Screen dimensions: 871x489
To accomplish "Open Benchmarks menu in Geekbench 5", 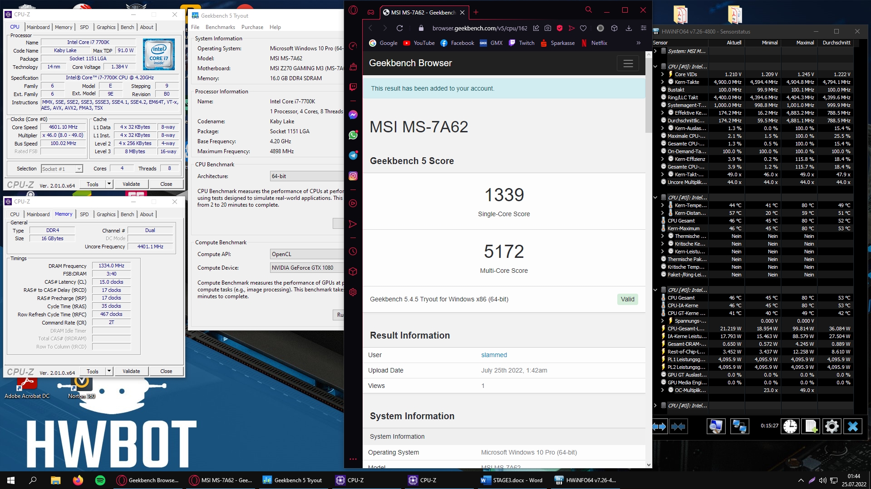I will click(220, 27).
